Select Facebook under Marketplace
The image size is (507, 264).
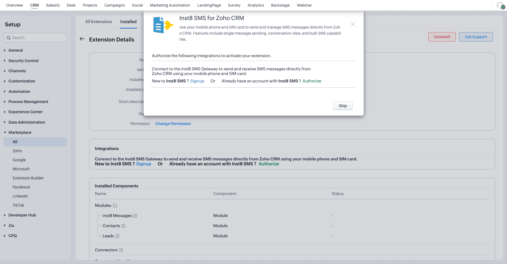click(x=21, y=187)
